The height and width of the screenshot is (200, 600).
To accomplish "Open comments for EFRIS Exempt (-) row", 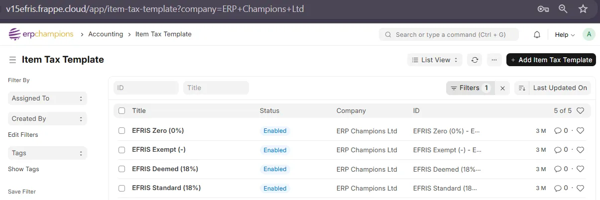I will (x=561, y=150).
